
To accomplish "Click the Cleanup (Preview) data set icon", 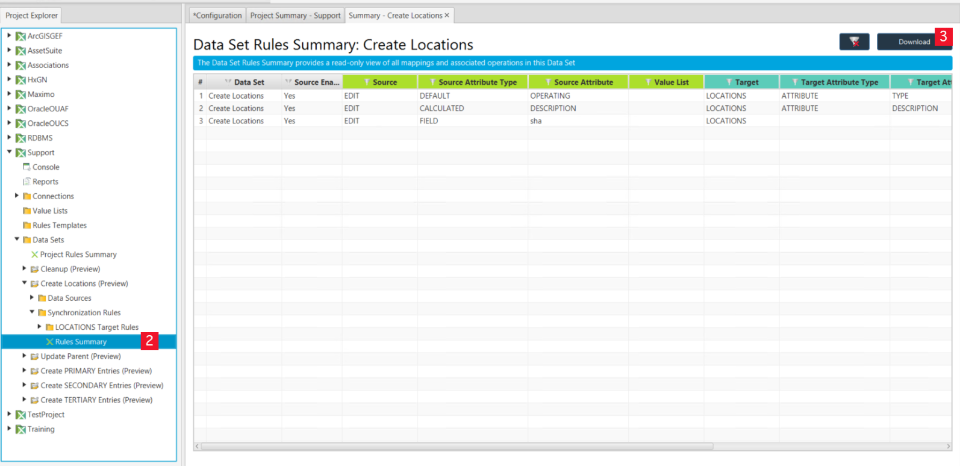I will click(34, 269).
